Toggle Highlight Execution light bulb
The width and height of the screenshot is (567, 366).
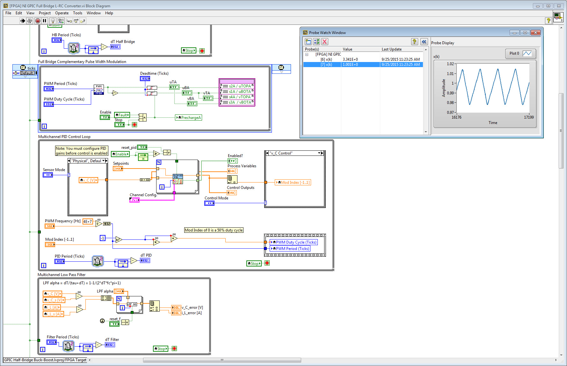click(53, 21)
